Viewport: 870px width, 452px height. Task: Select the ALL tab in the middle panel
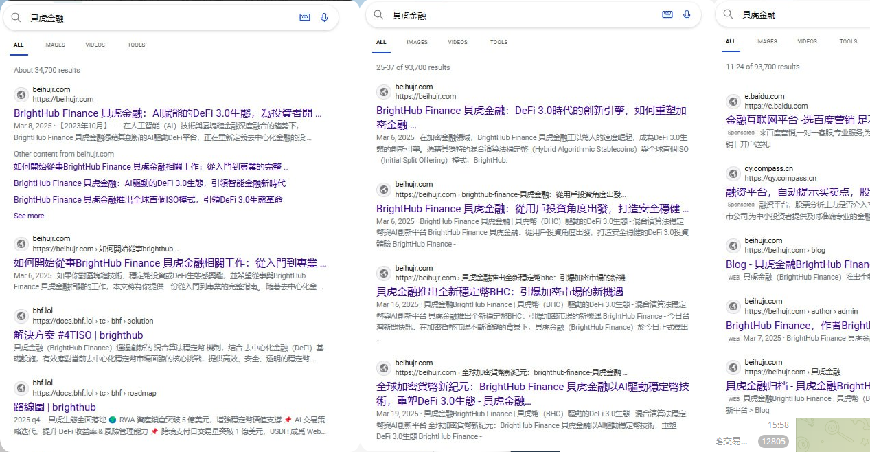point(381,43)
